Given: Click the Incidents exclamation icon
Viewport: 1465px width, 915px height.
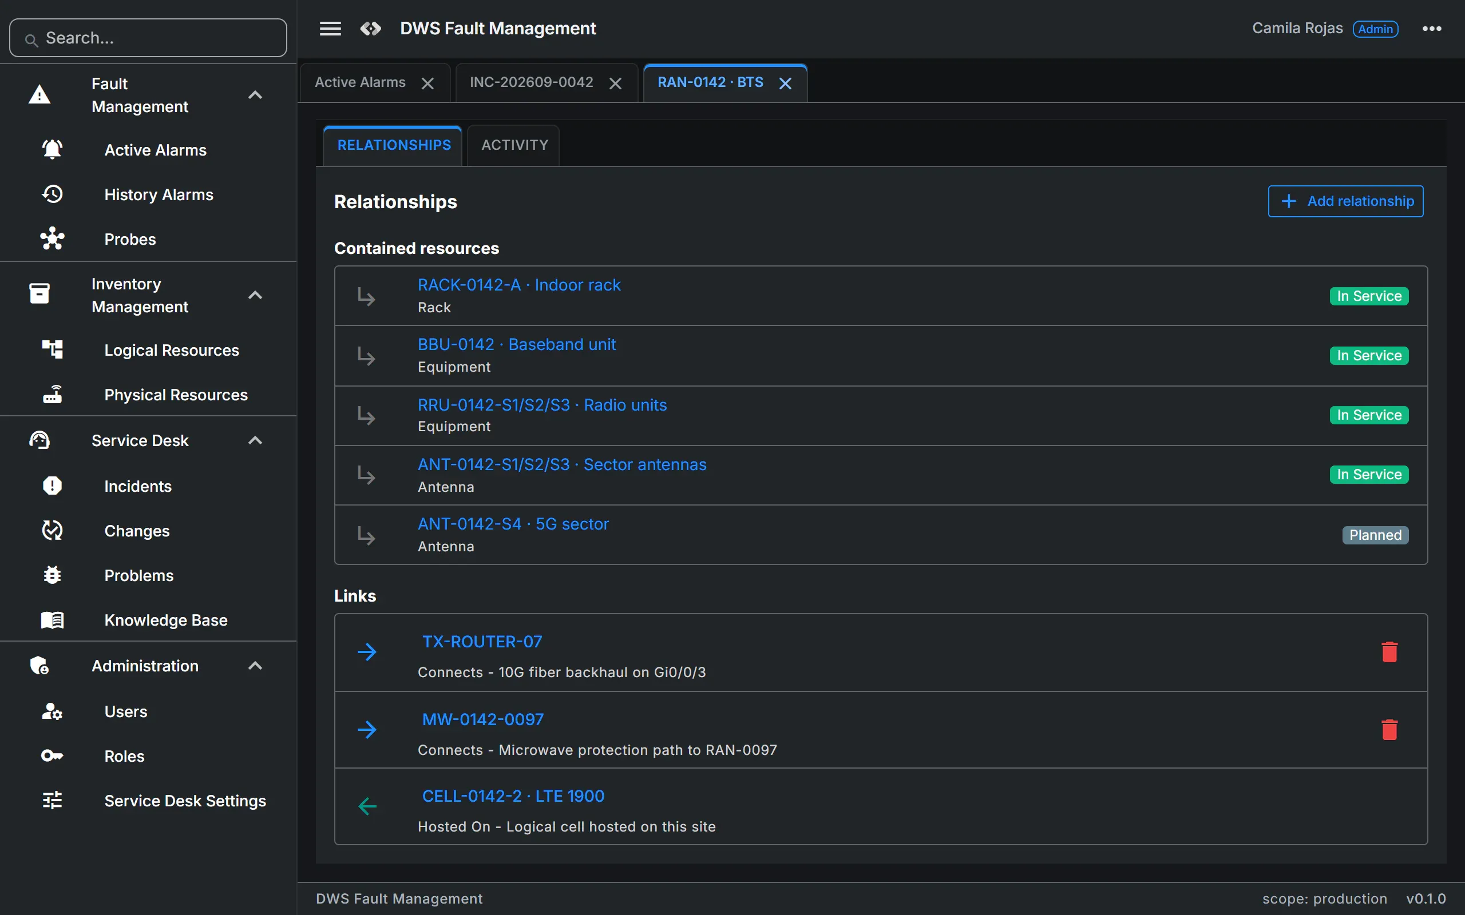Looking at the screenshot, I should pos(52,486).
